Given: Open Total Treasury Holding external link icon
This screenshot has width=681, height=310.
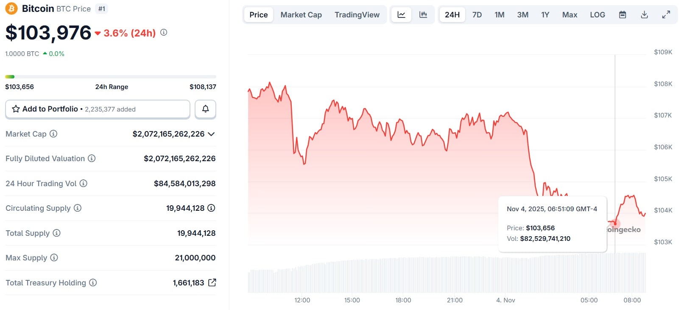Looking at the screenshot, I should pyautogui.click(x=212, y=282).
